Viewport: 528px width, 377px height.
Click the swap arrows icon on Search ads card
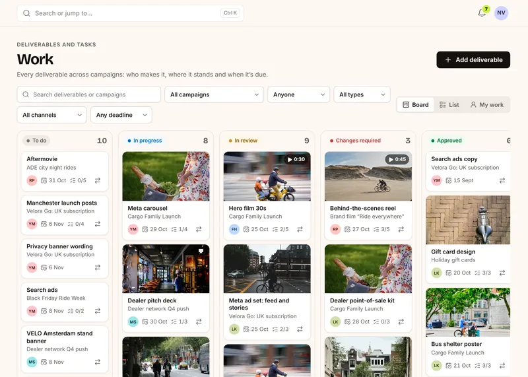pyautogui.click(x=98, y=311)
